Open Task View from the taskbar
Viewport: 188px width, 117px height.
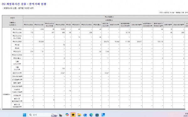coord(61,115)
